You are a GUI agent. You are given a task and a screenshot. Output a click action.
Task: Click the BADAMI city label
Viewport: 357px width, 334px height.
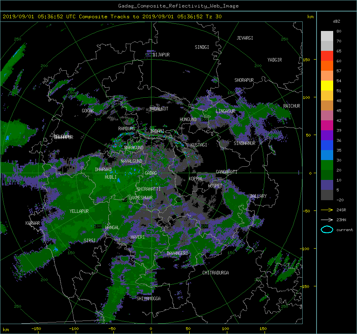pyautogui.click(x=157, y=131)
